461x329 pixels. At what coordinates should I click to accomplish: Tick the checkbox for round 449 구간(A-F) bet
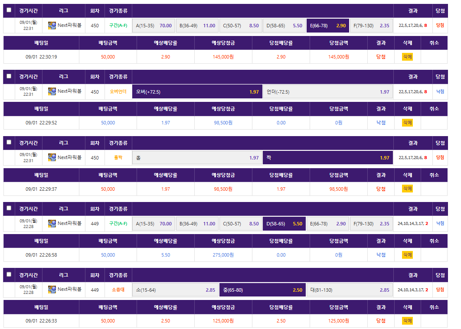click(x=9, y=208)
